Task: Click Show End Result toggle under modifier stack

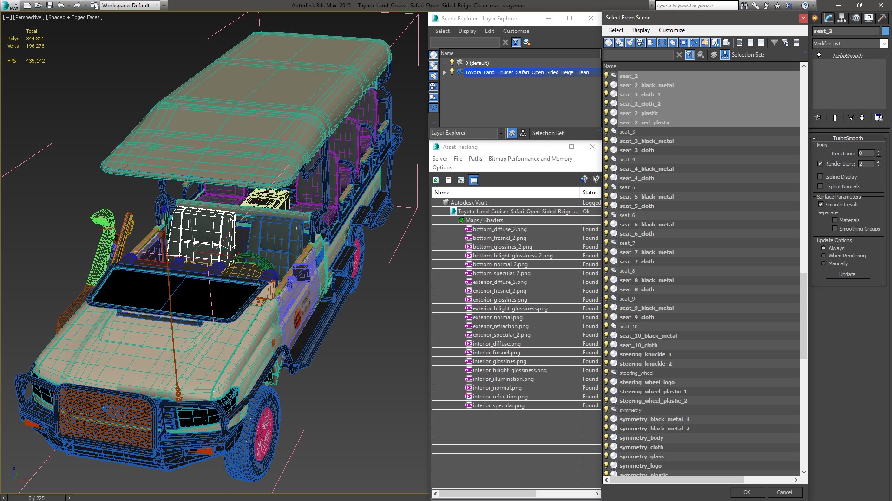Action: pos(835,117)
